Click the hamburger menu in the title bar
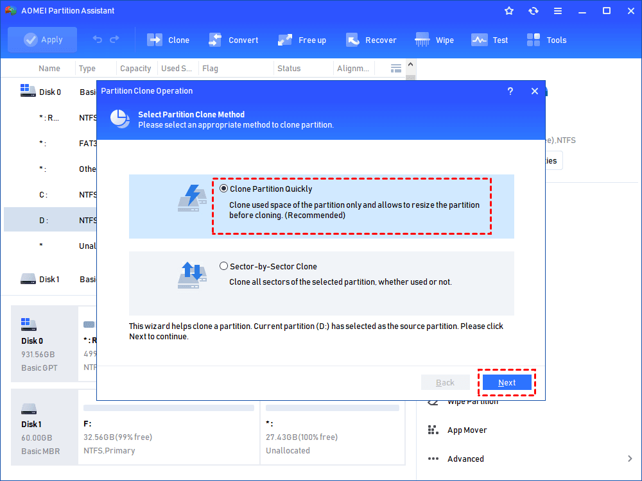The width and height of the screenshot is (642, 481). 558,10
